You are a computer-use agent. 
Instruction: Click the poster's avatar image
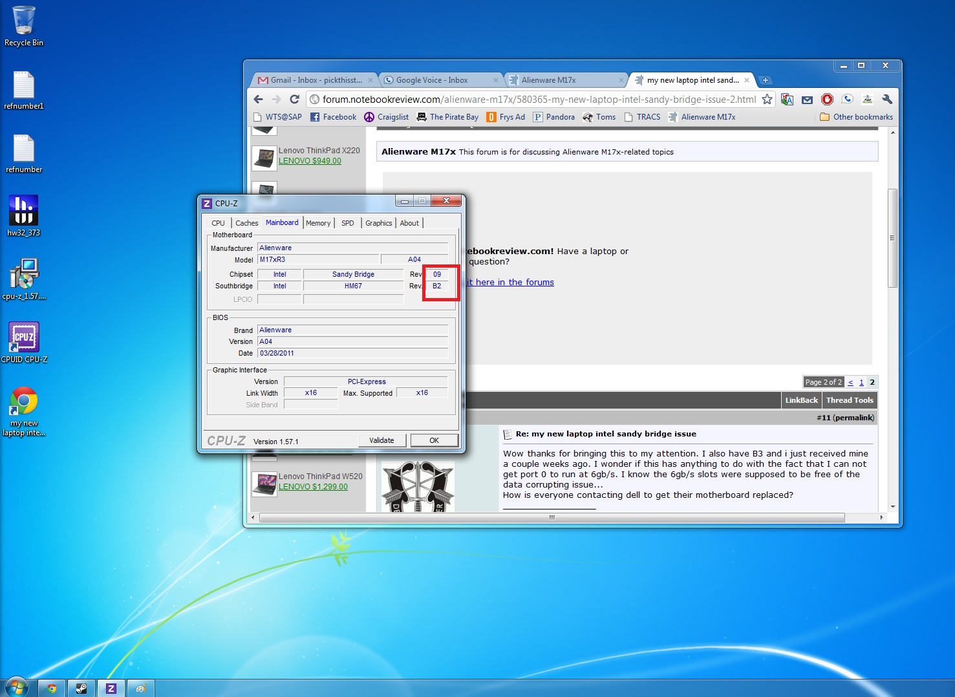click(418, 487)
